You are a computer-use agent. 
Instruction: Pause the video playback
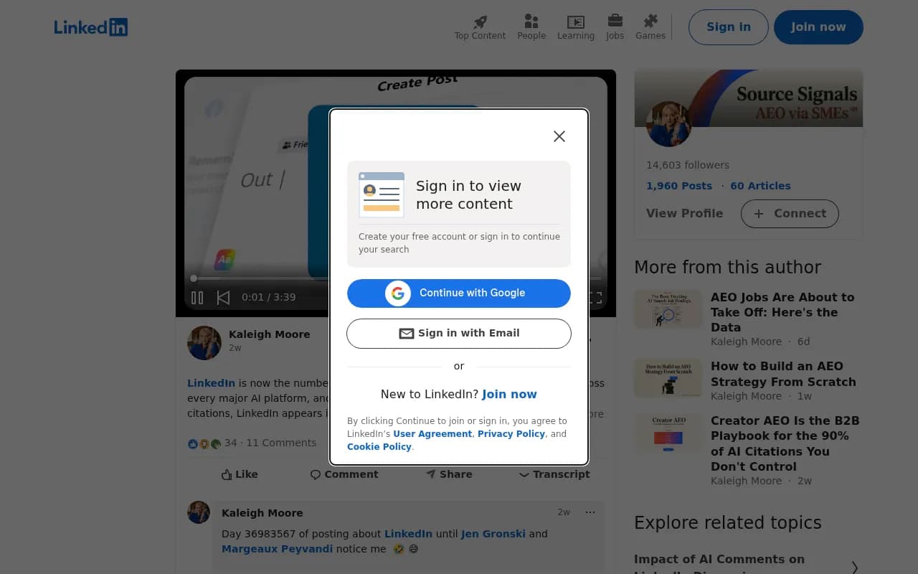(197, 297)
